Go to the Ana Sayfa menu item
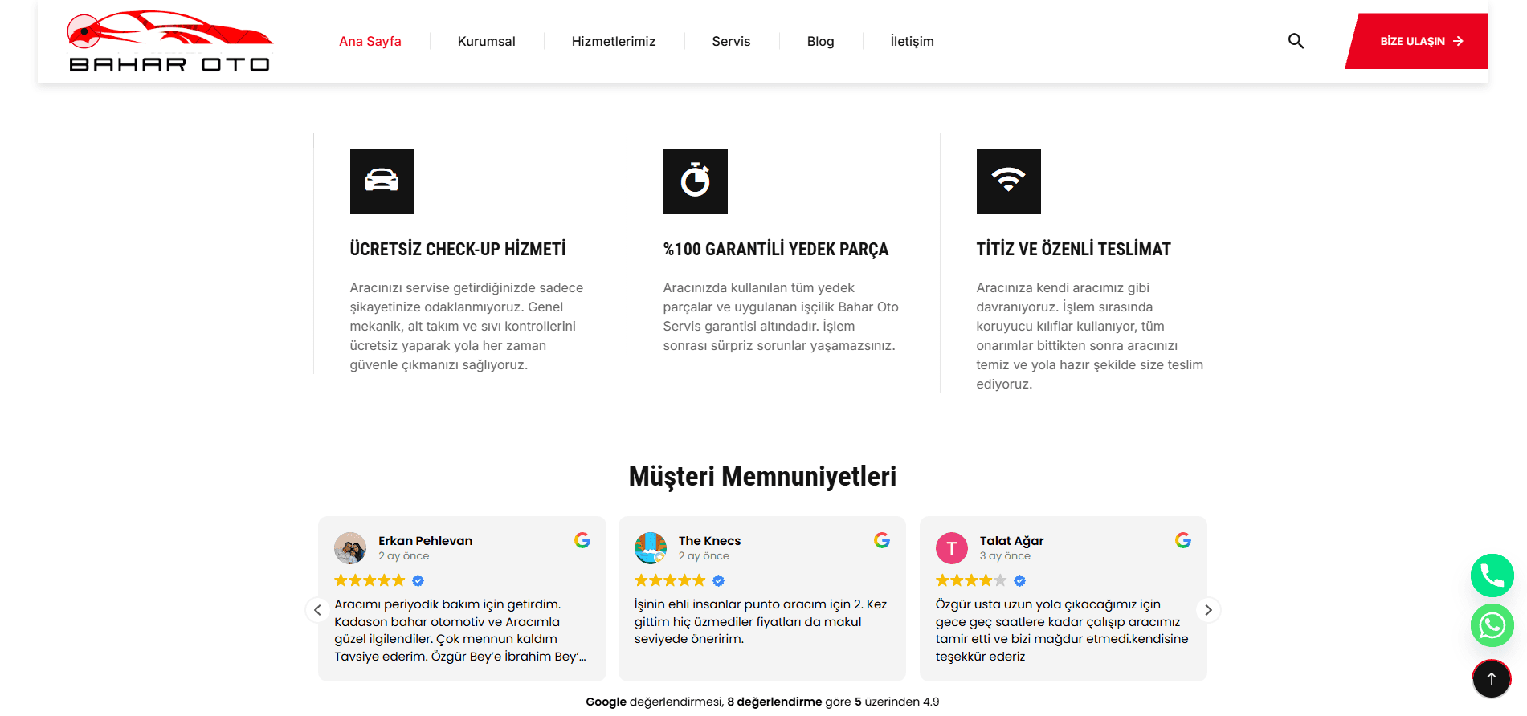1527x716 pixels. click(x=370, y=41)
